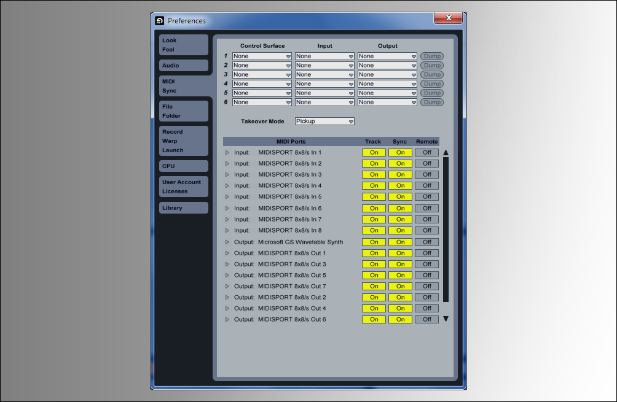Open Control Surface dropdown for row 1
The height and width of the screenshot is (402, 617).
click(262, 56)
